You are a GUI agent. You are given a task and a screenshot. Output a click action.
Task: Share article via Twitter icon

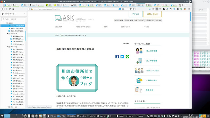[122, 57]
